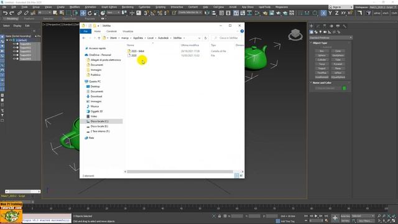Restrict transform to Z axis
Image resolution: width=398 pixels, height=224 pixels.
[336, 13]
